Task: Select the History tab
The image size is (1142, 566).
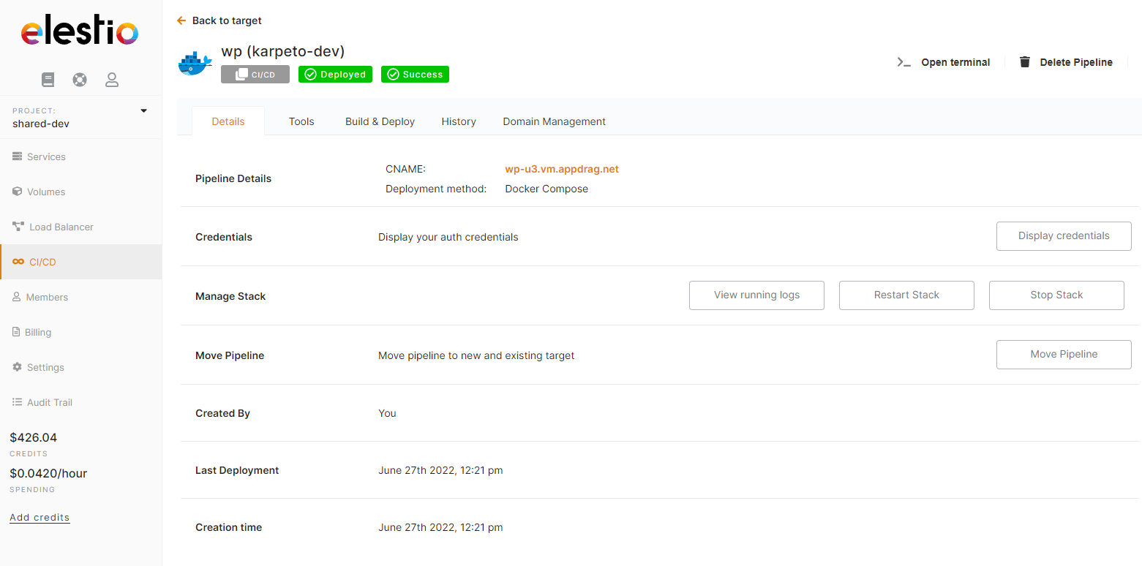Action: (459, 121)
